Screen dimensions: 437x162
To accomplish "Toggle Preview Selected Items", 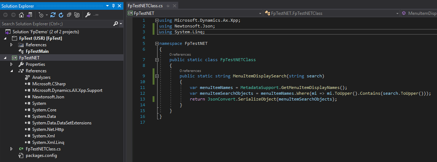I will pos(96,15).
